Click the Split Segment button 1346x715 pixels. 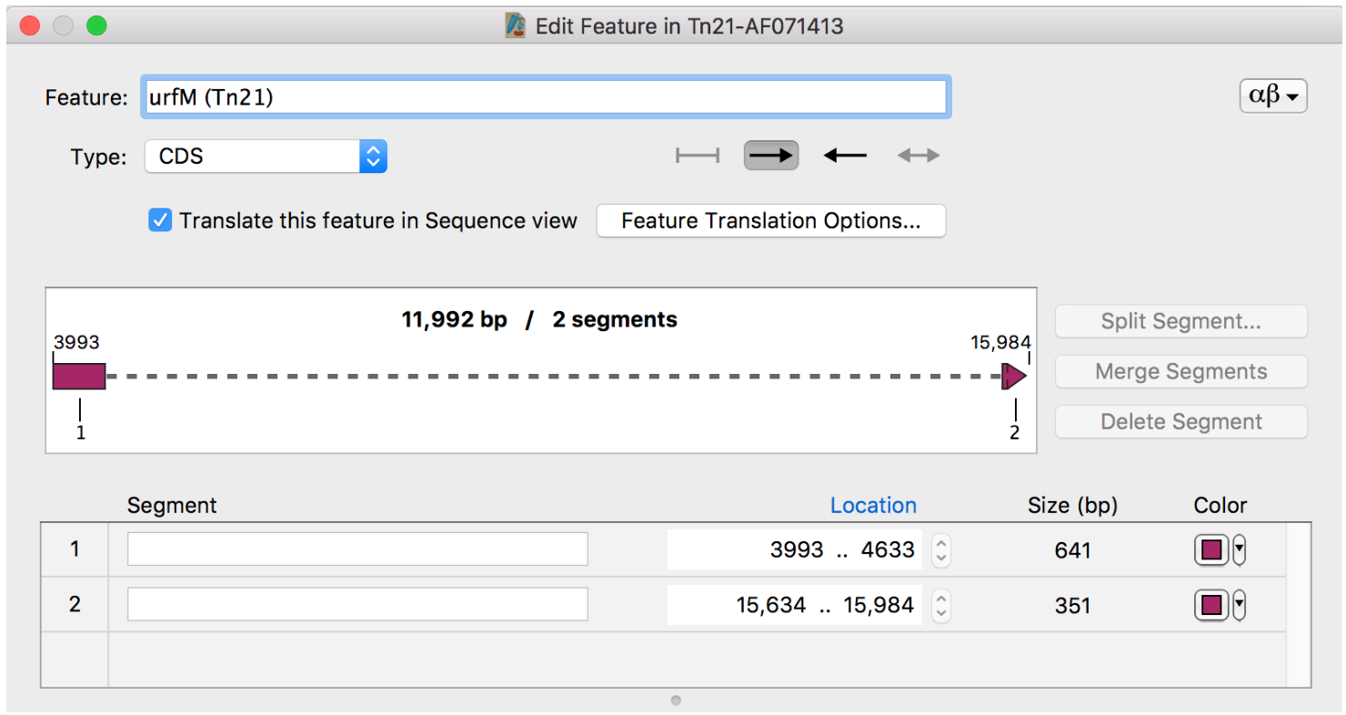coord(1180,321)
